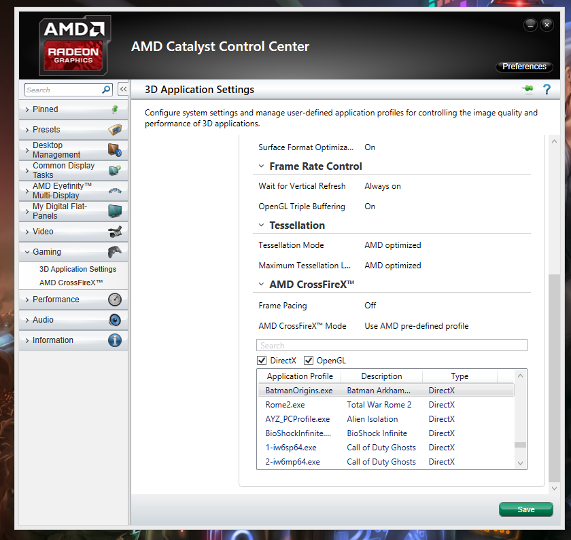Select the Rome2.exe profile row
The width and height of the screenshot is (571, 540).
tap(385, 404)
